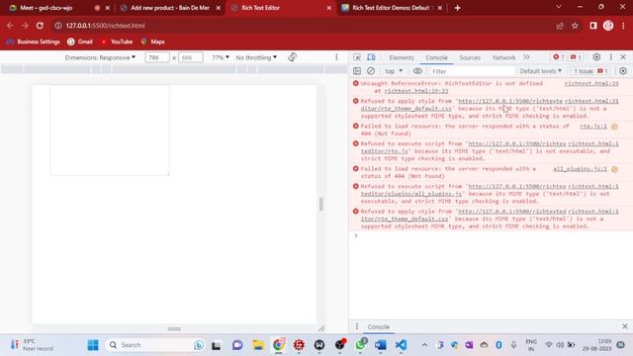Open the DevTools settings gear
This screenshot has height=356, width=633.
596,57
